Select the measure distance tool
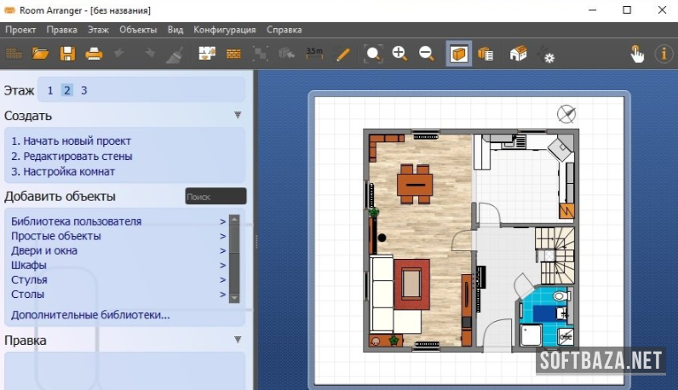This screenshot has width=678, height=390. point(314,54)
